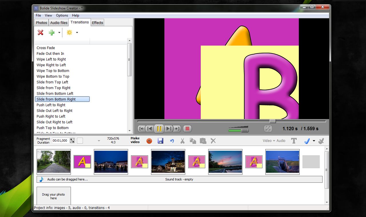Select the Cross Fade transition
Image resolution: width=366 pixels, height=217 pixels.
(46, 48)
